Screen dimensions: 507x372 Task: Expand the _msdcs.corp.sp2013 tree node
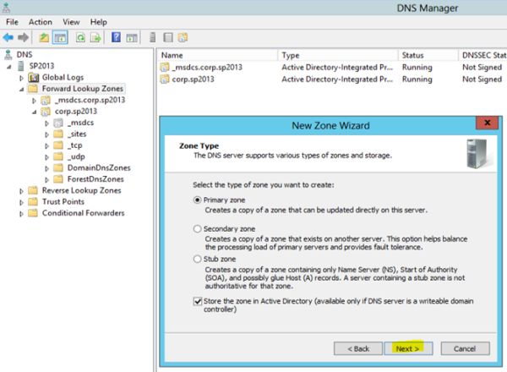[x=34, y=101]
